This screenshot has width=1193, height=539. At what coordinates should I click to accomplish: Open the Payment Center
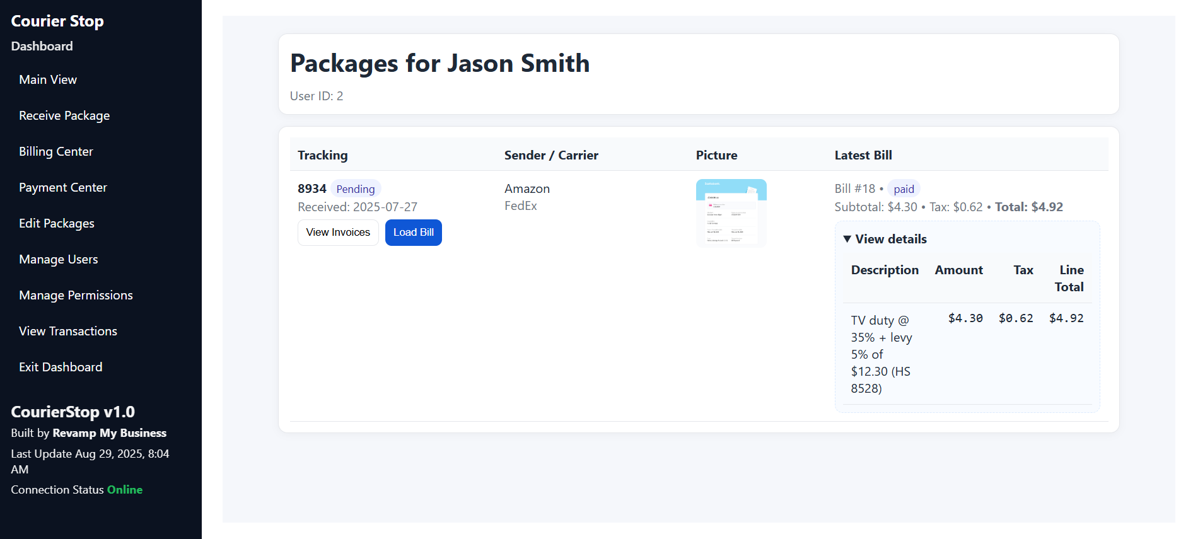63,187
